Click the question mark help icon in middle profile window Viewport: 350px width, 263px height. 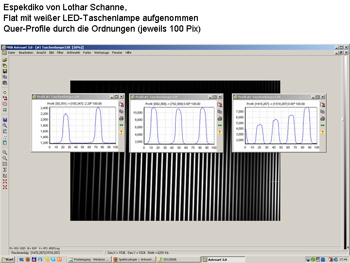[x=219, y=132]
